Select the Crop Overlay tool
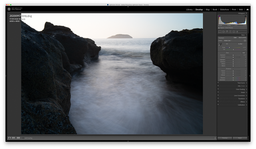The width and height of the screenshot is (256, 149). [x=220, y=32]
